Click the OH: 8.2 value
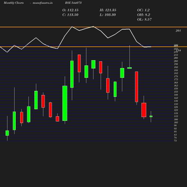Viewport: 187px width, 187px height. (x=144, y=15)
